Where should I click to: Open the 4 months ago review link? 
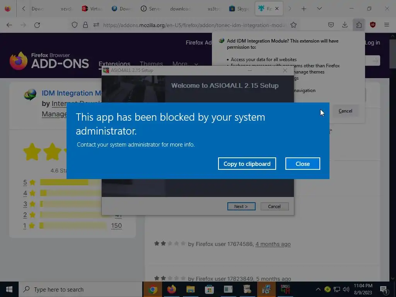coord(273,244)
